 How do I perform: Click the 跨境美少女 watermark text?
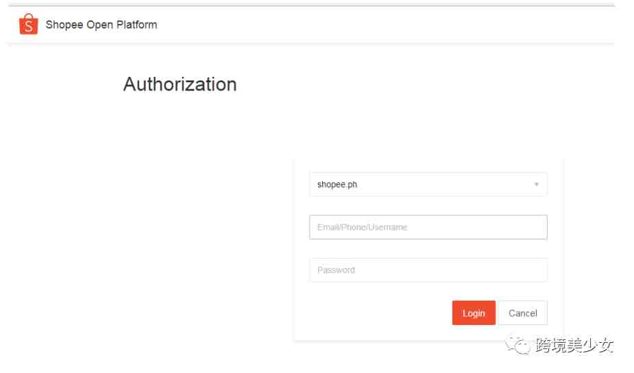[574, 345]
